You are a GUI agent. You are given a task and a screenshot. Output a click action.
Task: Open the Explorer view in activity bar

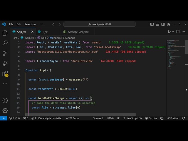point(5,33)
